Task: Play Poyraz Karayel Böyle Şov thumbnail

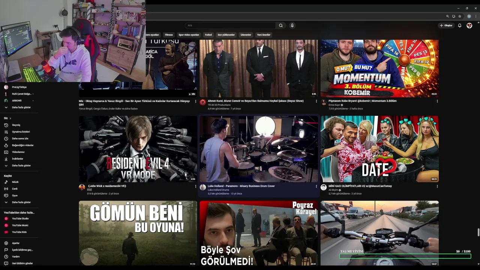Action: click(x=259, y=233)
